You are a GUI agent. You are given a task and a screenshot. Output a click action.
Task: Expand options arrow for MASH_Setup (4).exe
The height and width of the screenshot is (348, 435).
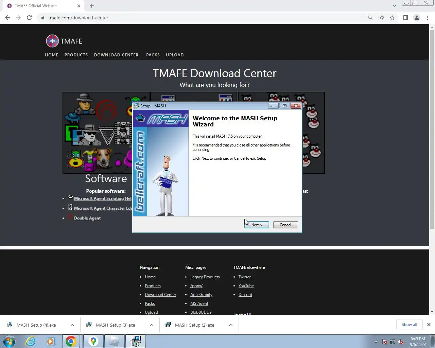click(x=72, y=325)
